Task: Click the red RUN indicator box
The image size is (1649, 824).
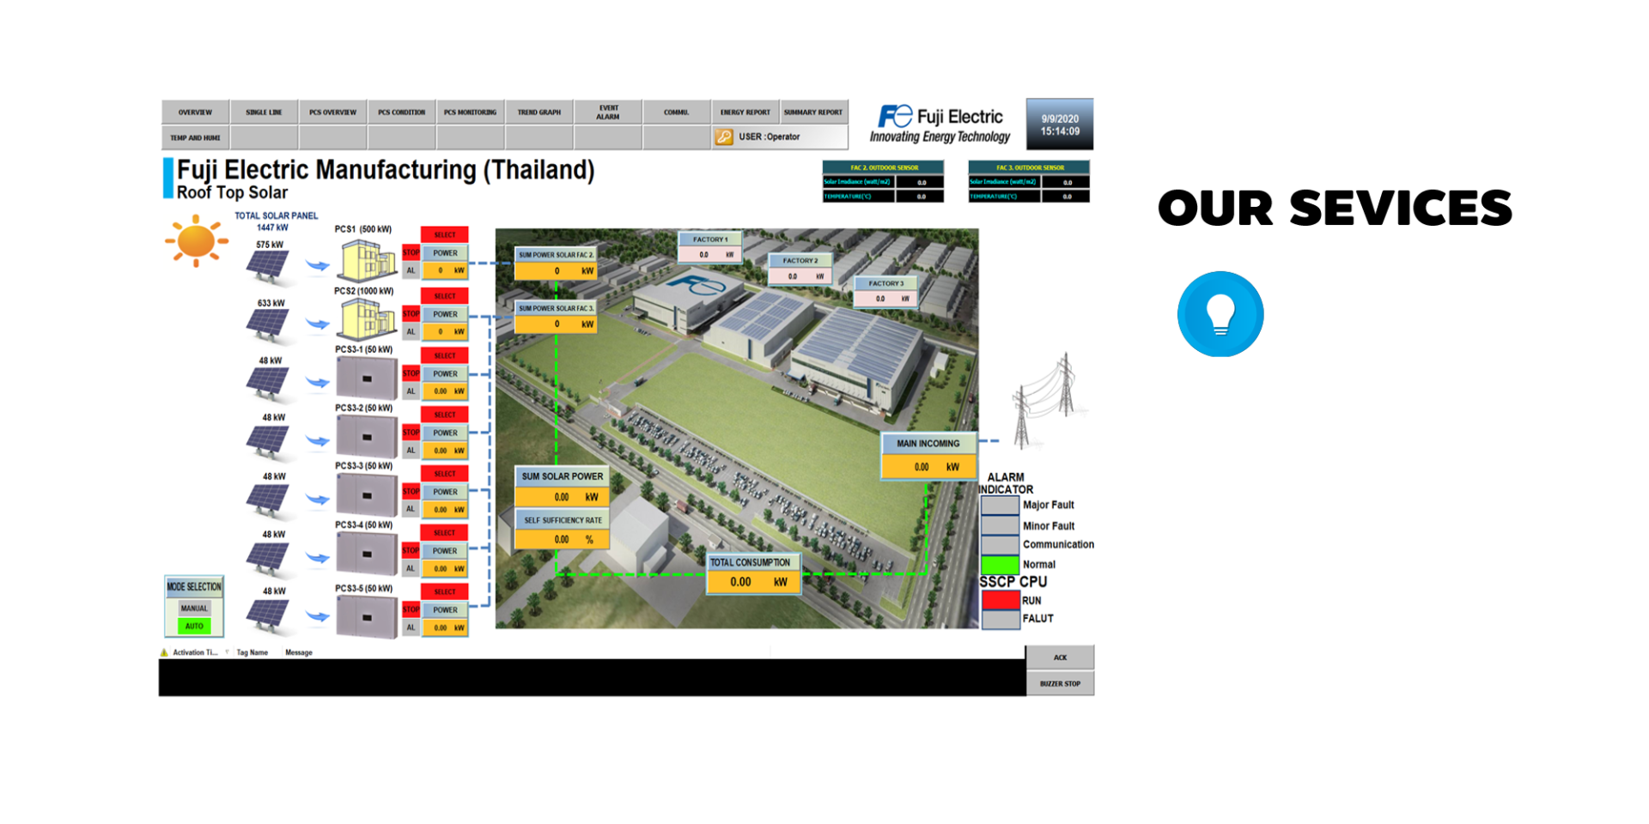Action: tap(1000, 601)
